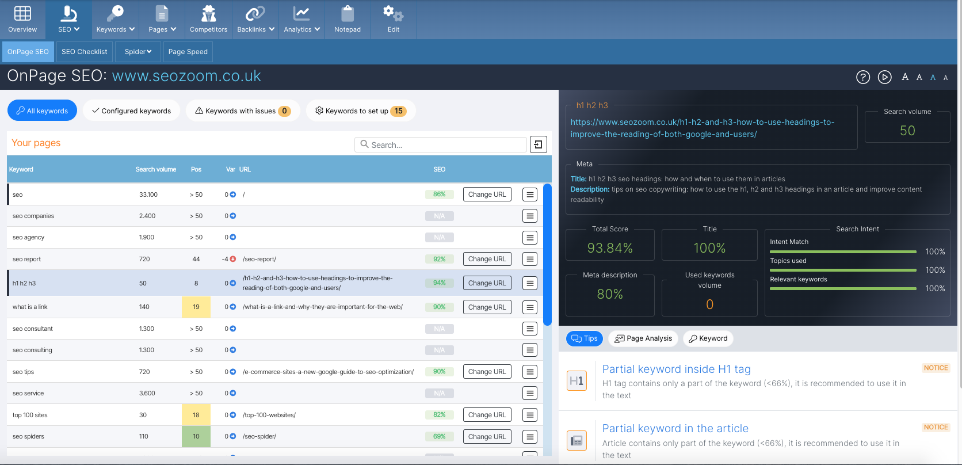962x465 pixels.
Task: Click the Your pages search field
Action: pos(441,144)
